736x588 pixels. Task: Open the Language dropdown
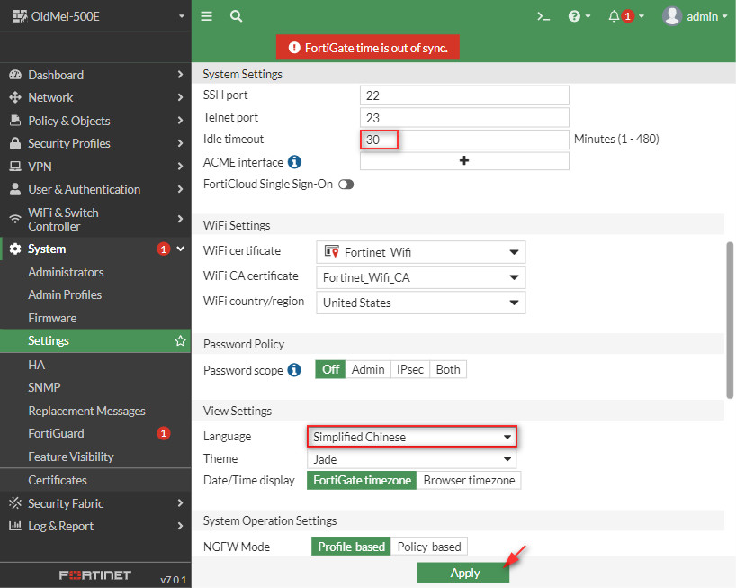[x=412, y=437]
